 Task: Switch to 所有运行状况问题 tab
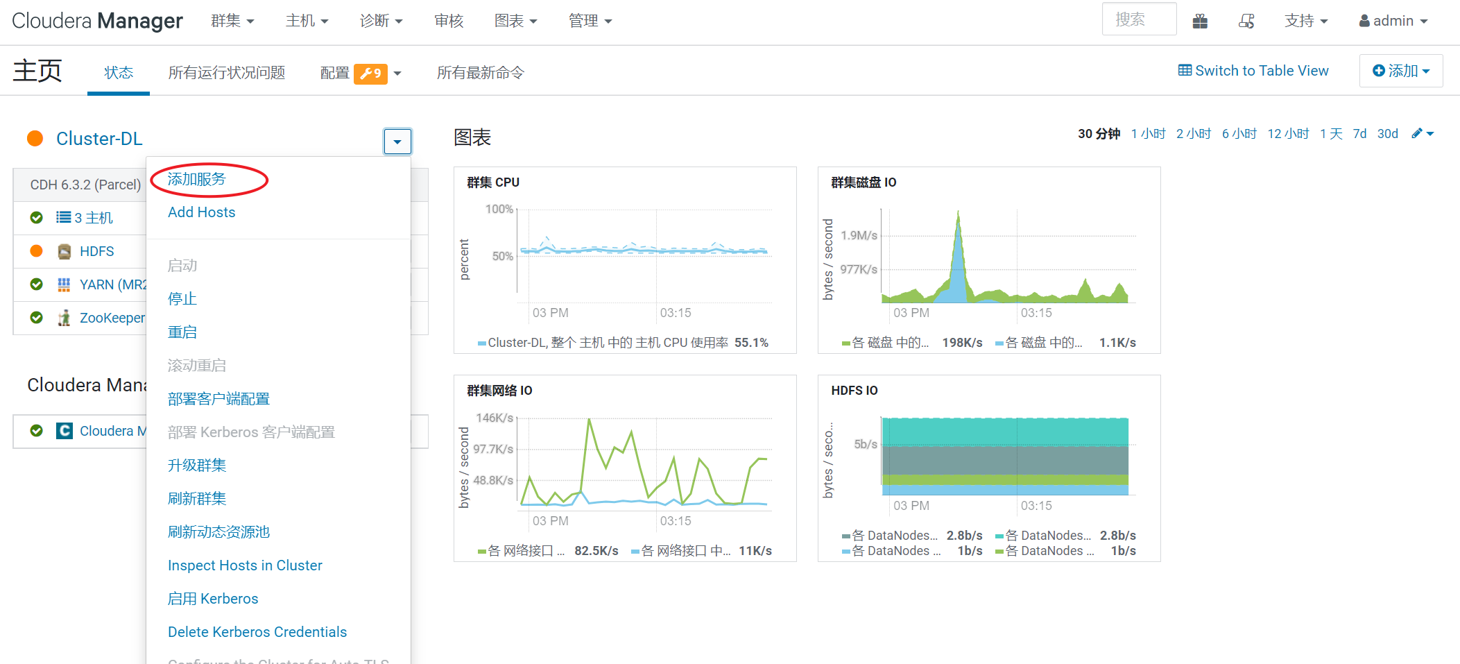(227, 72)
